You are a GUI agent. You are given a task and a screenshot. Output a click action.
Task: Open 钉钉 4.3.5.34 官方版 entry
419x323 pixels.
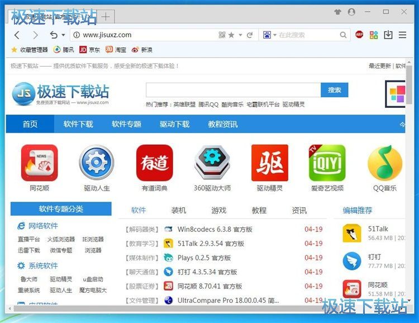click(207, 272)
